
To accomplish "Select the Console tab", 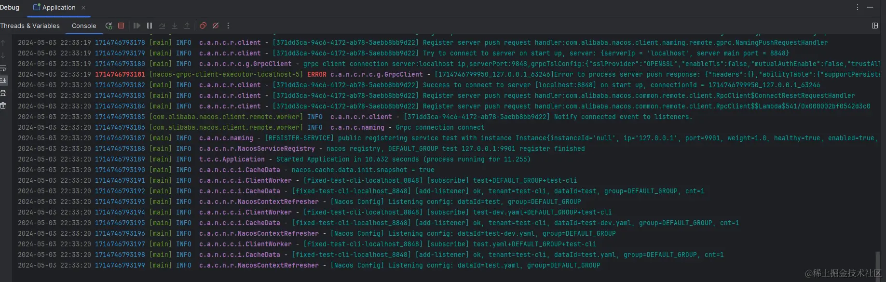I will point(84,26).
